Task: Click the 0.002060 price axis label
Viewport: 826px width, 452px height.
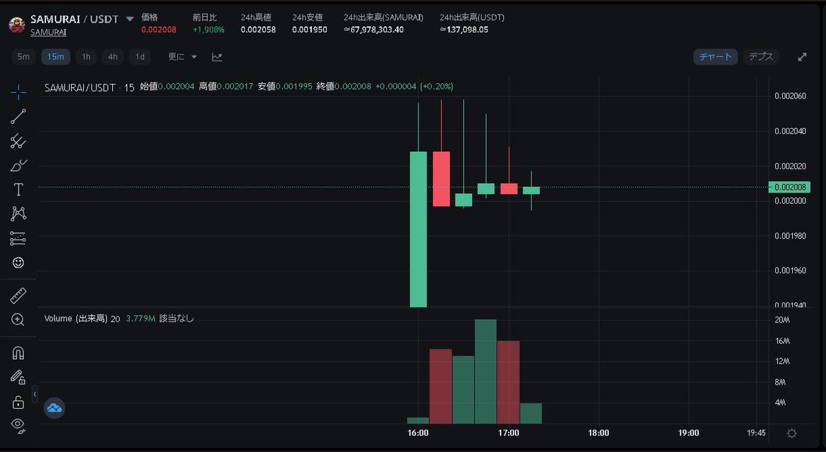Action: pos(789,96)
